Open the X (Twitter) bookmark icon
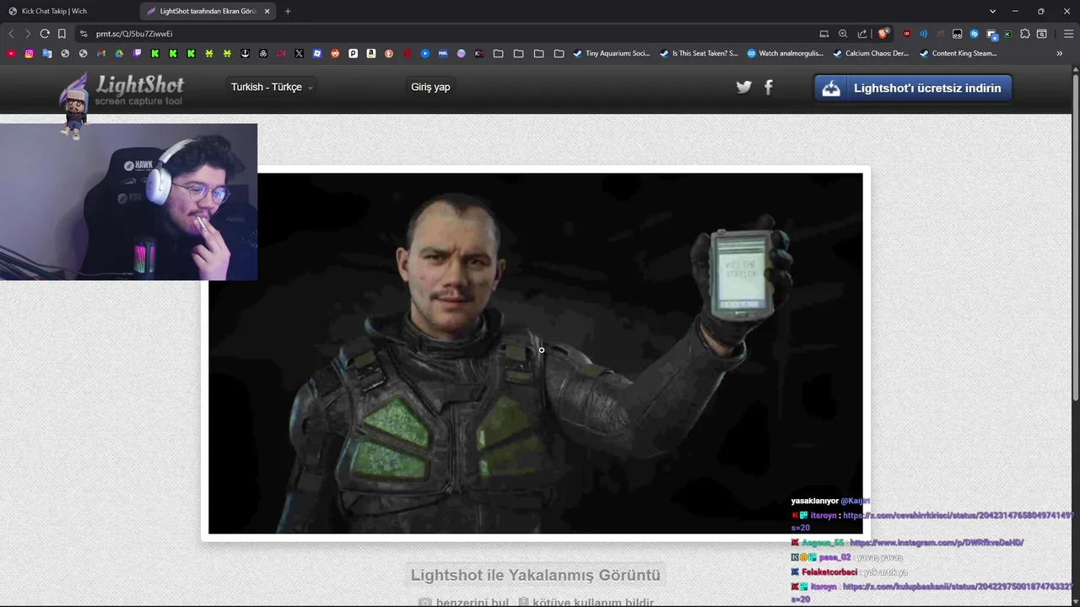 [299, 53]
